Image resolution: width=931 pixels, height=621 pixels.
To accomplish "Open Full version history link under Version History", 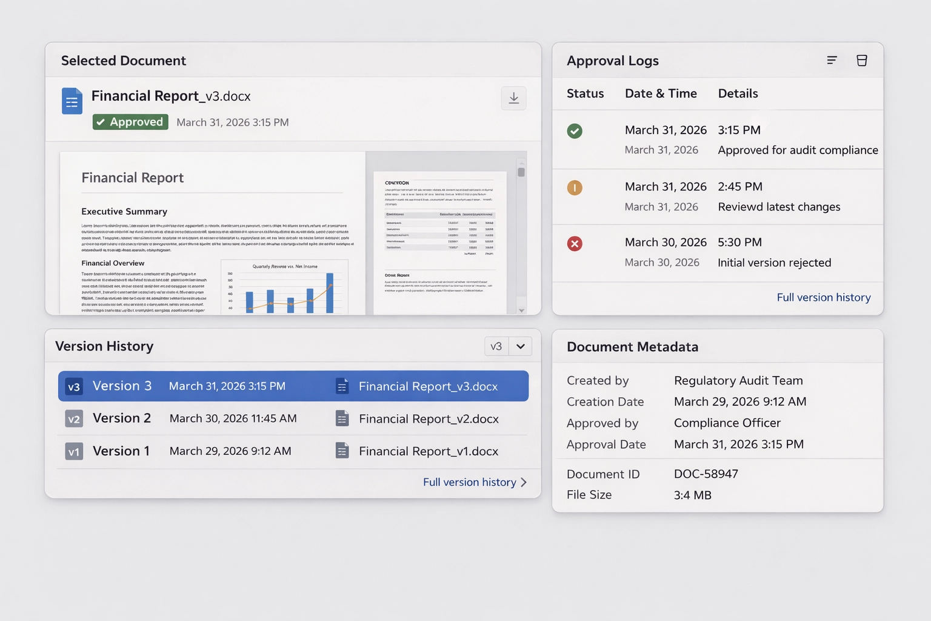I will click(469, 482).
